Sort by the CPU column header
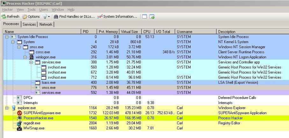The image size is (289, 138). click(148, 31)
